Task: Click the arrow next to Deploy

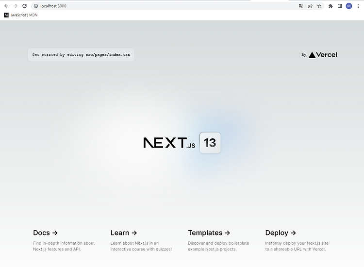Action: pos(293,233)
